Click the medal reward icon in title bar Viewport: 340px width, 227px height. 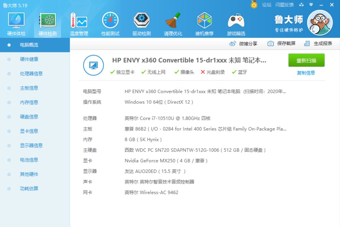click(253, 5)
